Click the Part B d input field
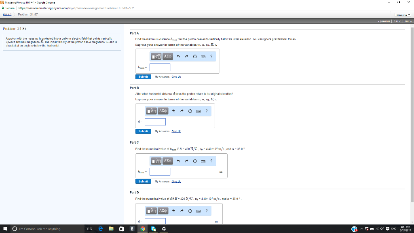The width and height of the screenshot is (414, 233). [x=155, y=122]
